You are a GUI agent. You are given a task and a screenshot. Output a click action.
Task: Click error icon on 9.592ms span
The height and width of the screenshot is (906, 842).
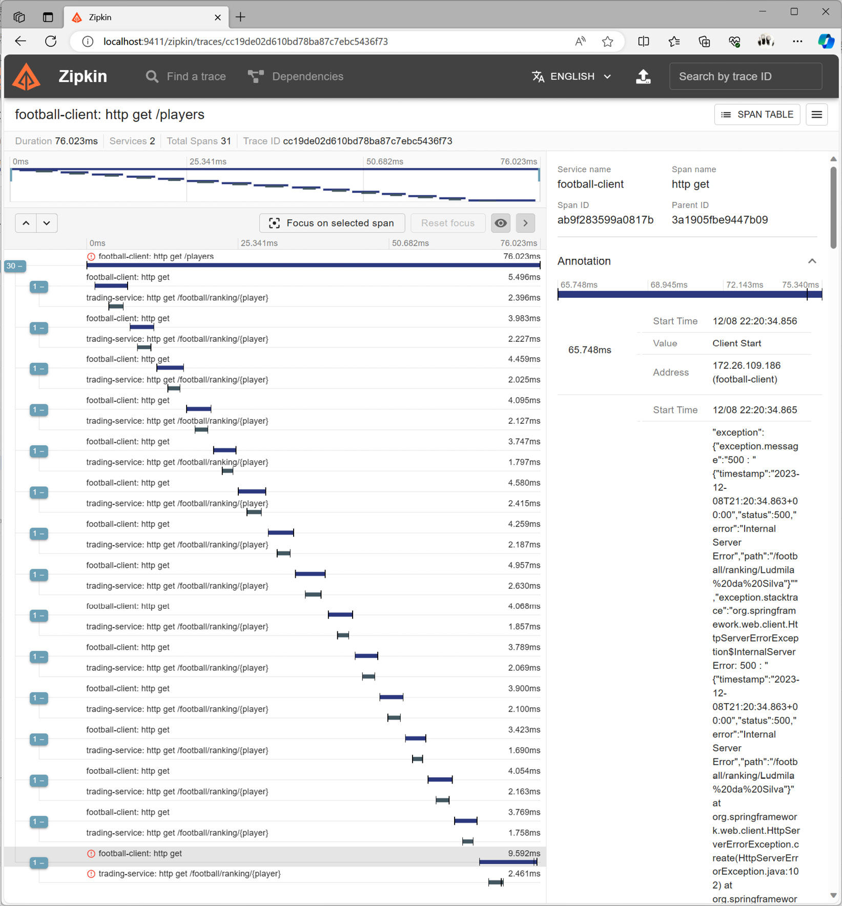pos(91,853)
